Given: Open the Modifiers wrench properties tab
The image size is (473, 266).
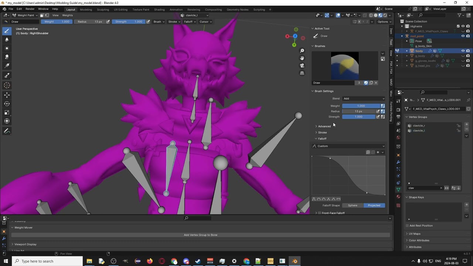Looking at the screenshot, I should (x=398, y=162).
